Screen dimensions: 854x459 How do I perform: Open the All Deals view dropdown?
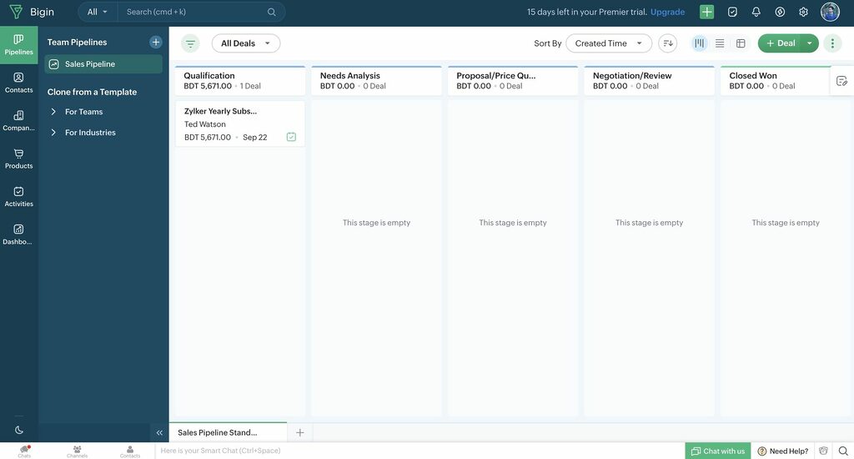point(246,43)
